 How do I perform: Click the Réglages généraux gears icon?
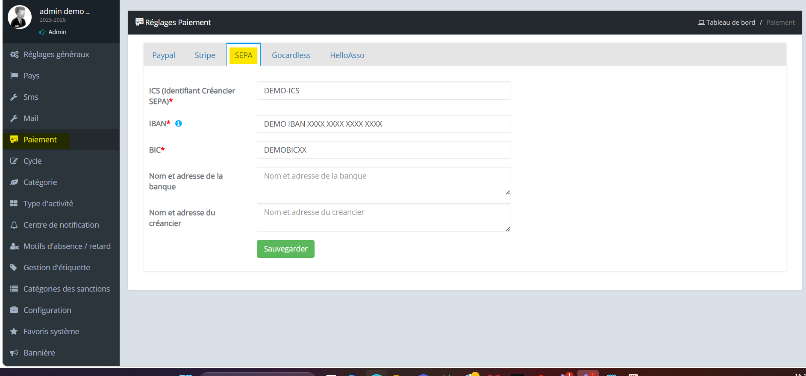click(14, 55)
